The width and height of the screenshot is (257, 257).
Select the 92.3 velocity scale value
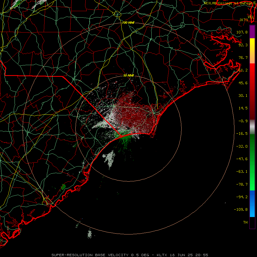(243, 45)
